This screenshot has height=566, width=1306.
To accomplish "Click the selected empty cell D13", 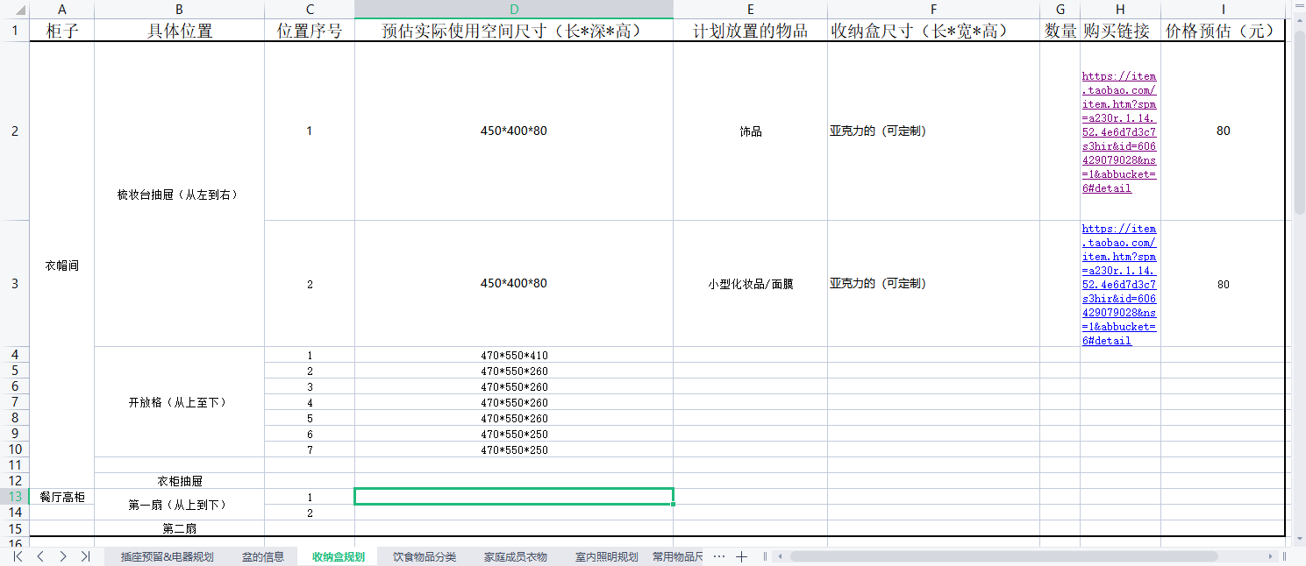I will (514, 497).
